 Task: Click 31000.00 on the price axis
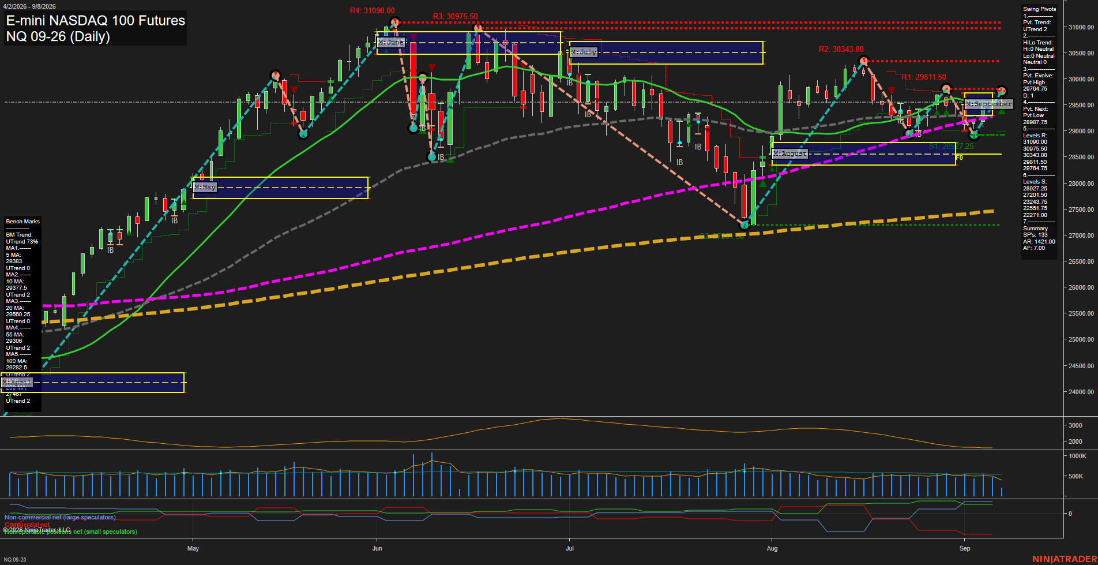[x=1081, y=27]
